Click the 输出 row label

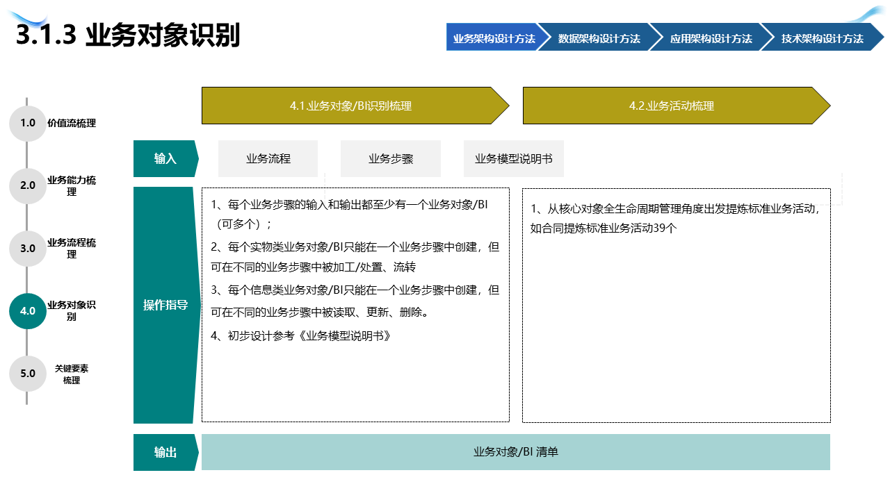click(x=165, y=452)
